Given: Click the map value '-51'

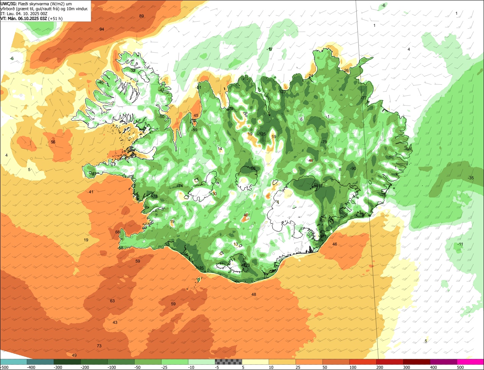Looking at the screenshot, I should (x=199, y=87).
